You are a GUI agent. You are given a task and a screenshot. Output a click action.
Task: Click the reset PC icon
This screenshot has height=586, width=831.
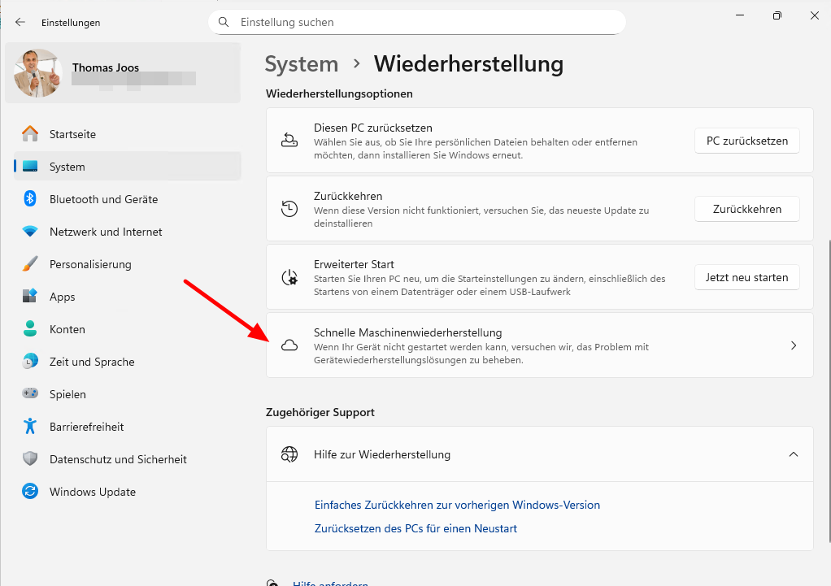(x=289, y=141)
